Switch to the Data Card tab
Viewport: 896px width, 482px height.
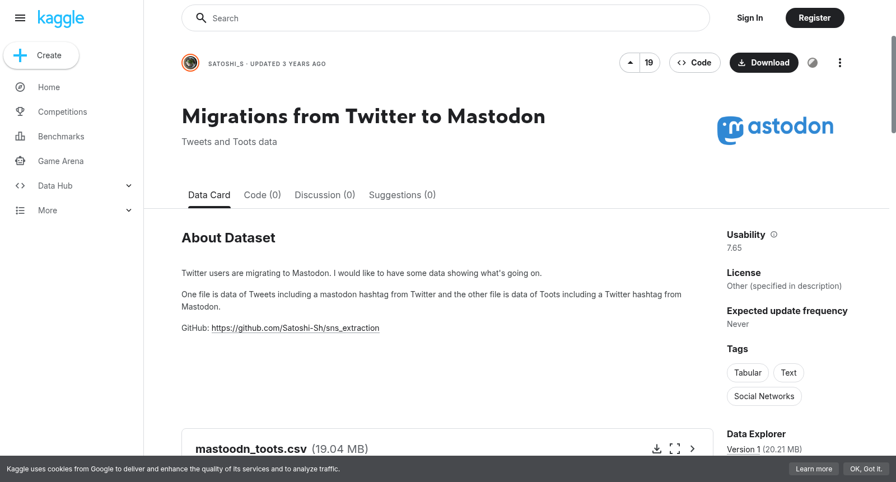click(x=209, y=195)
